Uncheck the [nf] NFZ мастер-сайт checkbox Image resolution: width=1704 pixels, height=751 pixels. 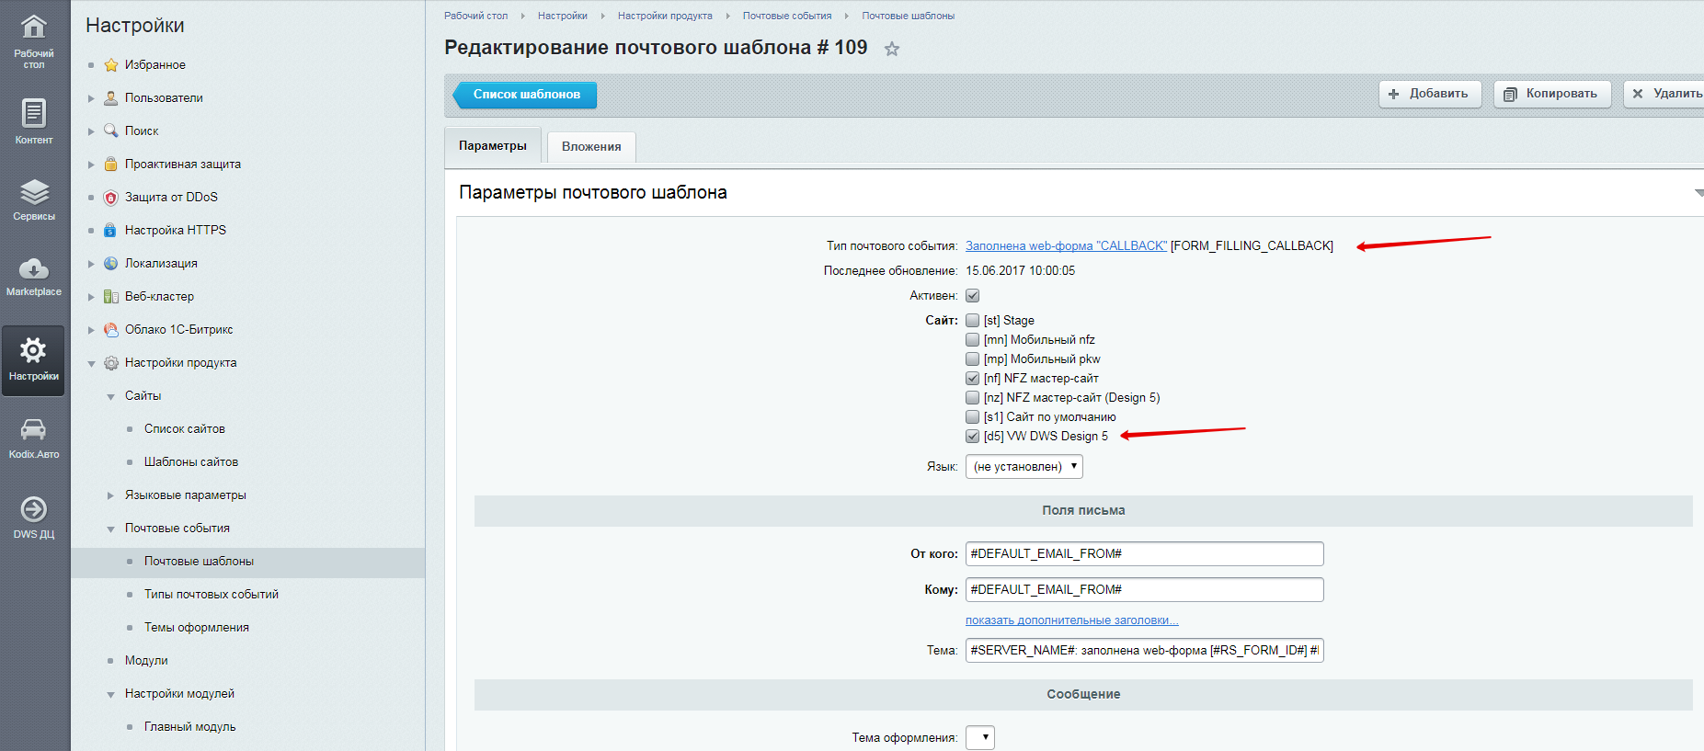click(972, 379)
